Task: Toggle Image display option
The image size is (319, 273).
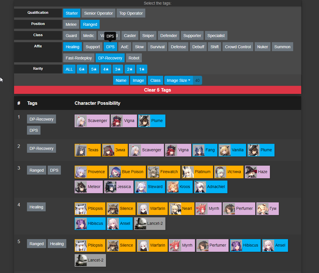Action: 138,80
